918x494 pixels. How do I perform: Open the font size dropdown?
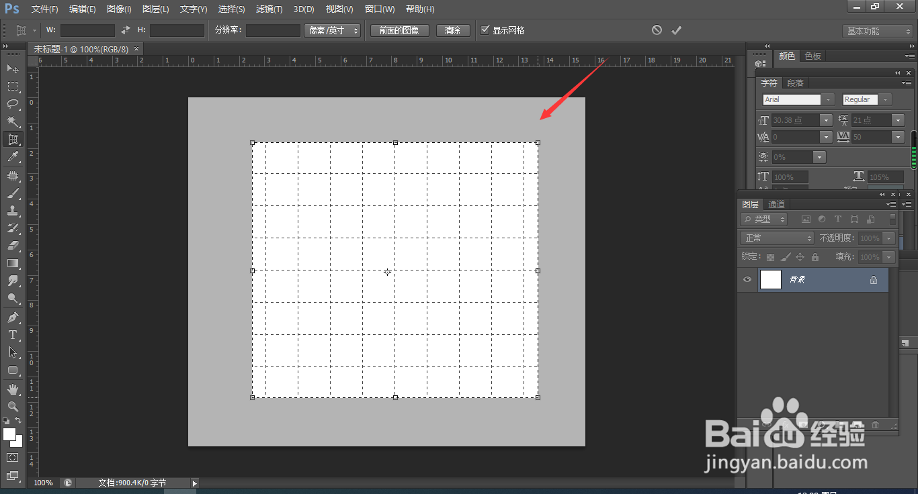827,120
